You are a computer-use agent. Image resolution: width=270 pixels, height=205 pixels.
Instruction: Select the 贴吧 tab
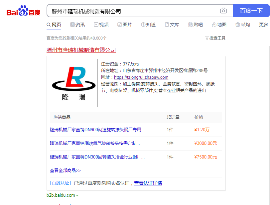pyautogui.click(x=196, y=25)
